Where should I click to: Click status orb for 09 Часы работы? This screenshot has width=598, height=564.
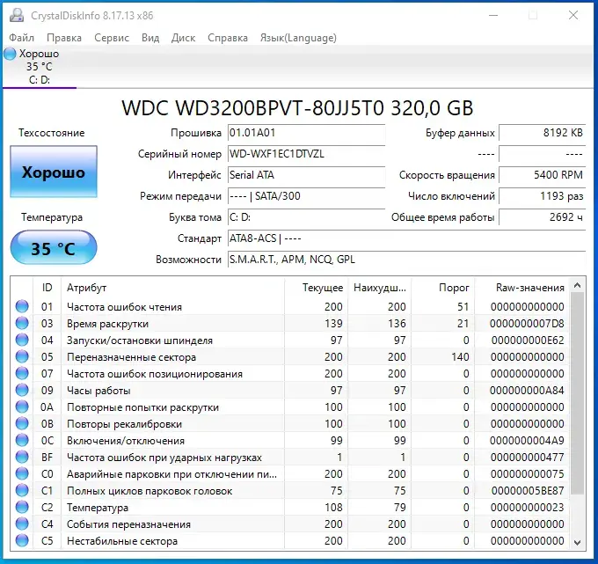[22, 391]
